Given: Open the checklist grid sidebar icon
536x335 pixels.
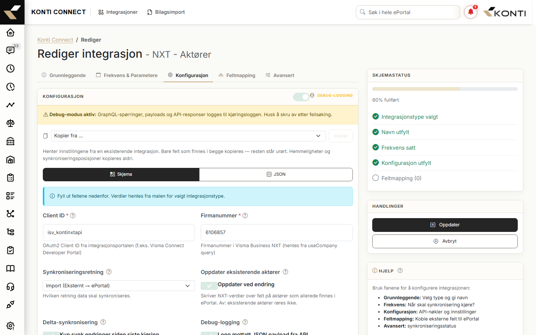Looking at the screenshot, I should (x=10, y=196).
